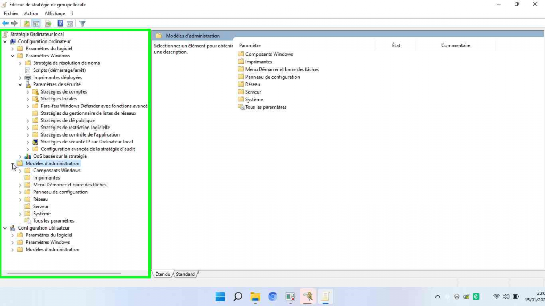Image resolution: width=545 pixels, height=306 pixels.
Task: Click the Up one level folder icon
Action: 27,23
